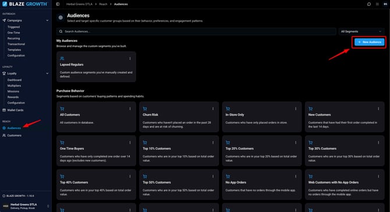Select the One Time Buyers audience card
The height and width of the screenshot is (212, 390).
(x=96, y=150)
